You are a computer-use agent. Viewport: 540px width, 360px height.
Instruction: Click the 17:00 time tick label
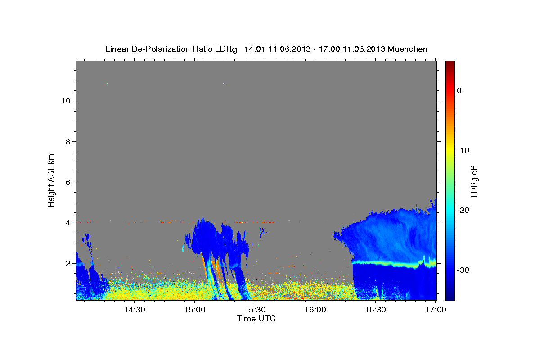tap(436, 310)
